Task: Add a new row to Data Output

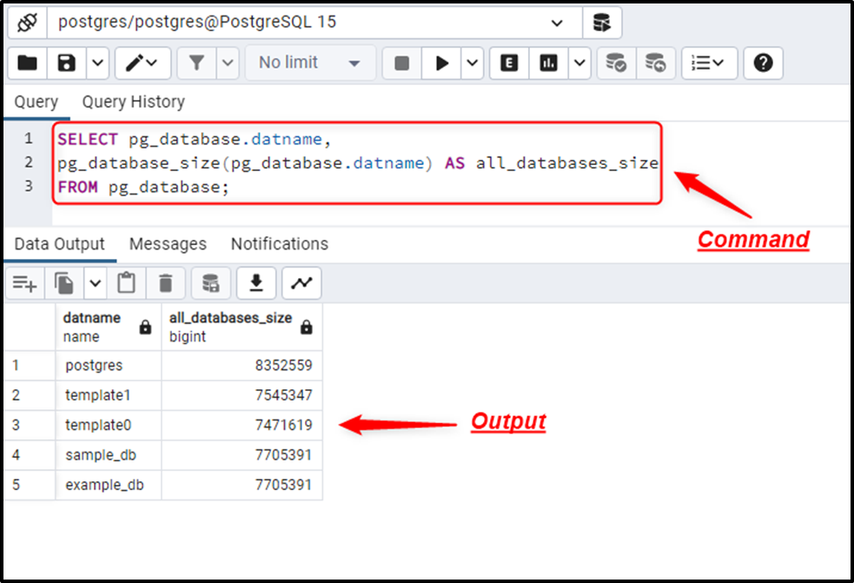Action: coord(23,282)
